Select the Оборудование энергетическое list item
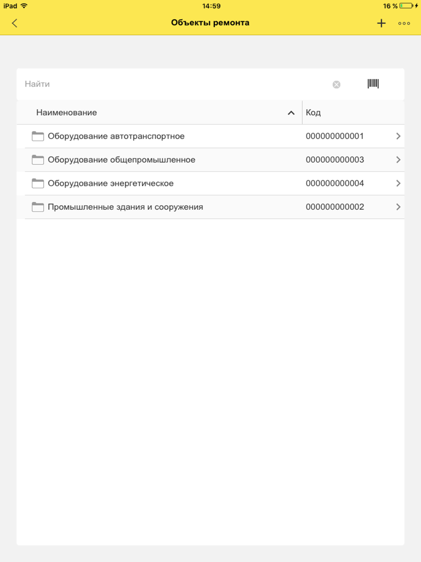The height and width of the screenshot is (562, 421). [x=111, y=183]
